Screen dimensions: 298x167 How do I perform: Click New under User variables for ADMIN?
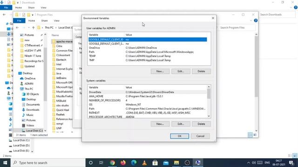pos(160,71)
